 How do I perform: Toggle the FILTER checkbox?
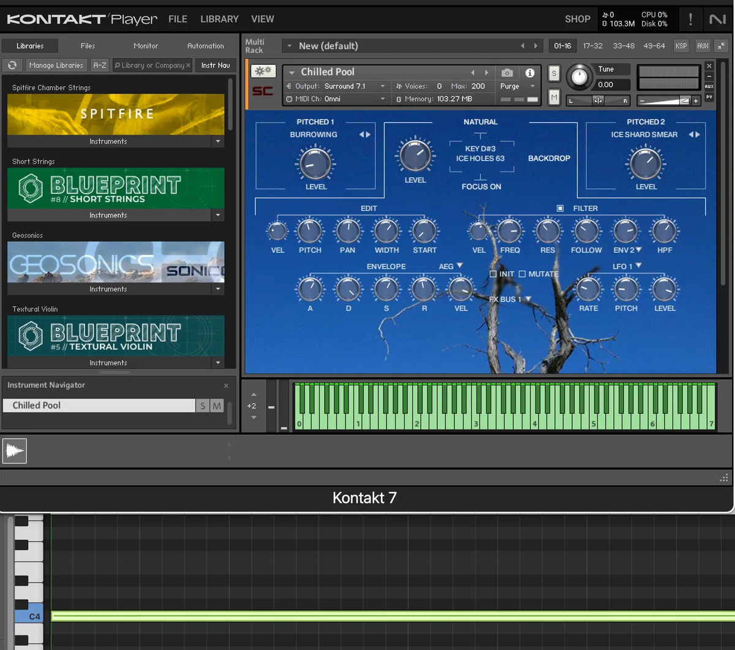560,208
